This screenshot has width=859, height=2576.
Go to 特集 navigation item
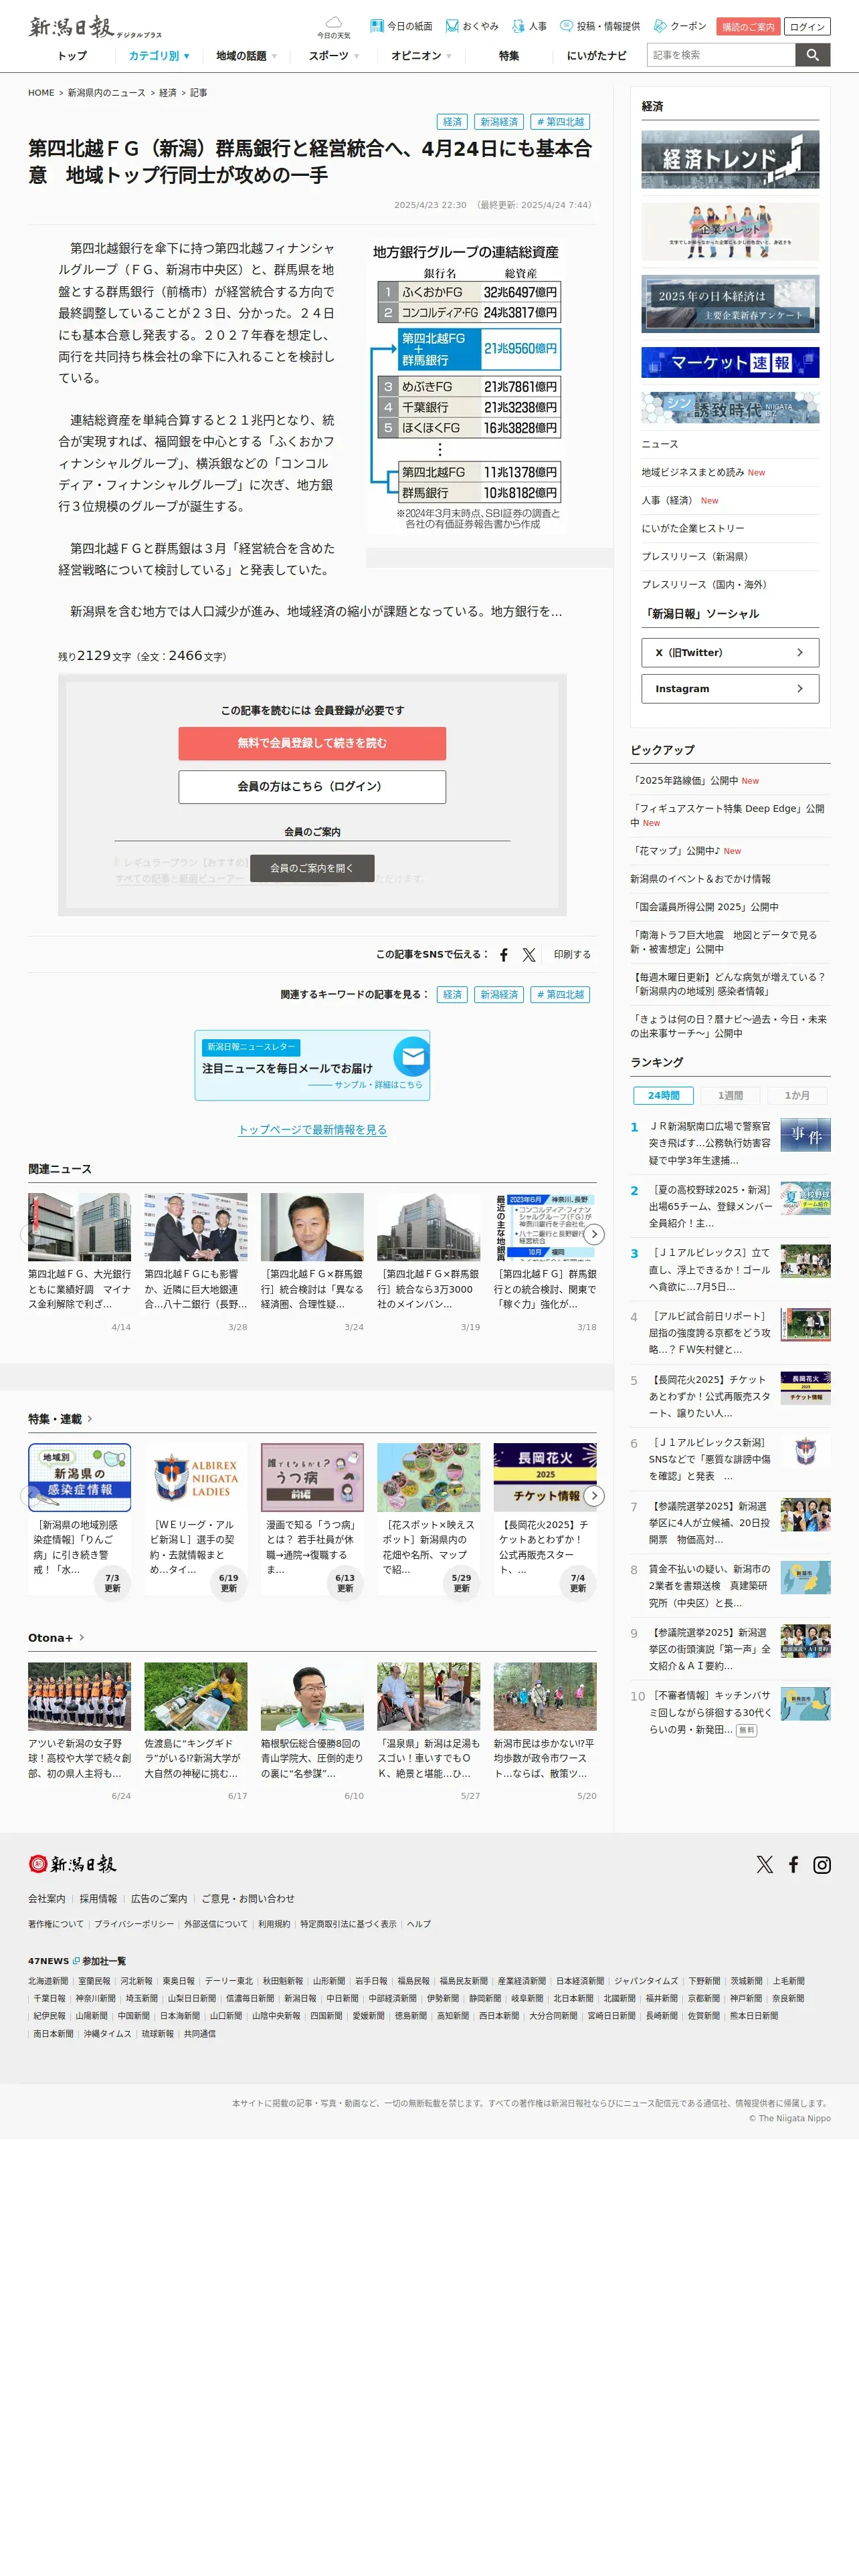click(x=509, y=56)
